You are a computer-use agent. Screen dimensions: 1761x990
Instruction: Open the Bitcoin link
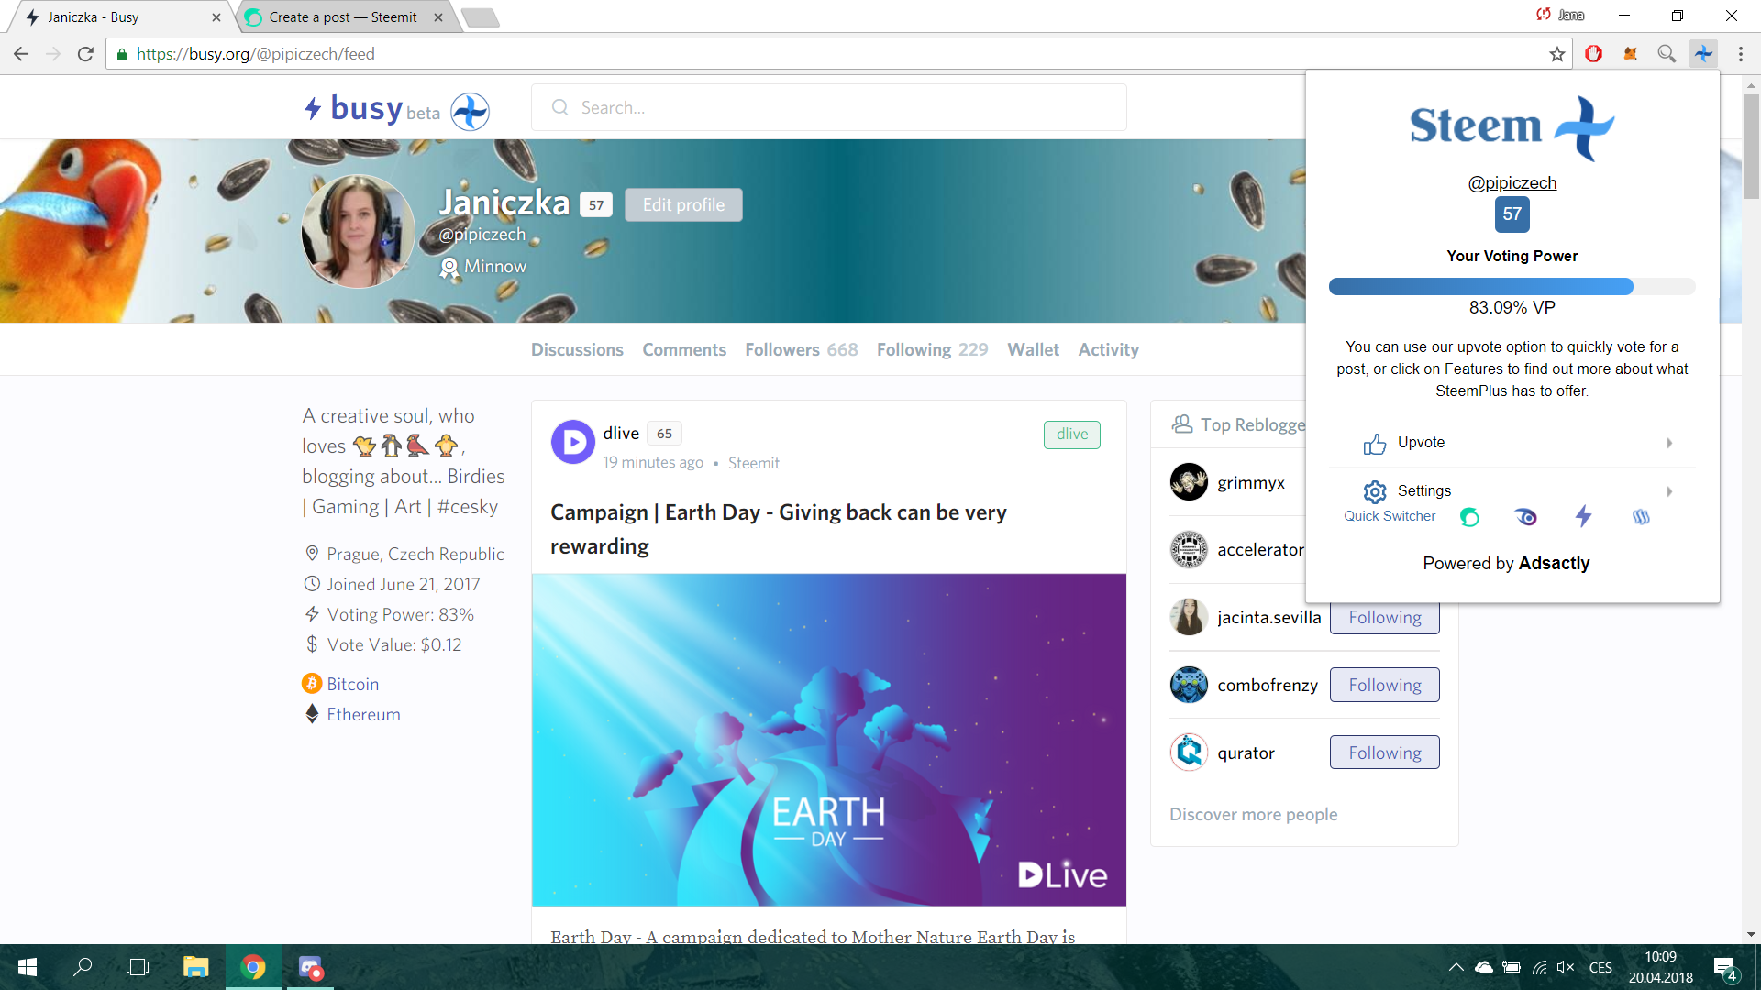click(352, 684)
